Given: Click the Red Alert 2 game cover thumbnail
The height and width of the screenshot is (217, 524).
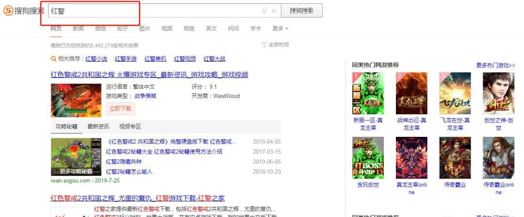Looking at the screenshot, I should [76, 100].
